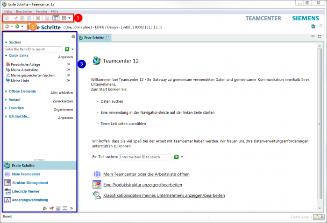Screen dimensions: 327x223
Task: Toggle the navigation pane layout icon
Action: [x=56, y=18]
